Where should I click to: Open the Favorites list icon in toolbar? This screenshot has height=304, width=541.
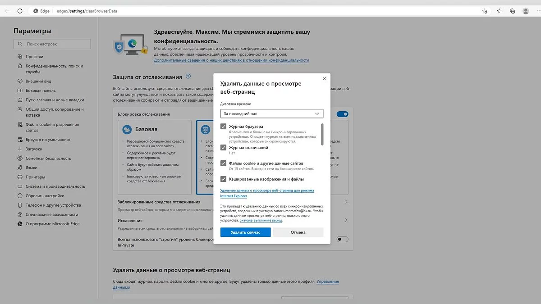[500, 11]
